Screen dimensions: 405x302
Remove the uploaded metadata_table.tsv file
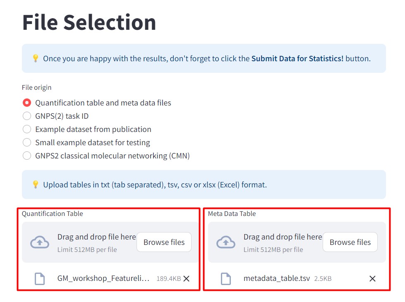(x=372, y=279)
